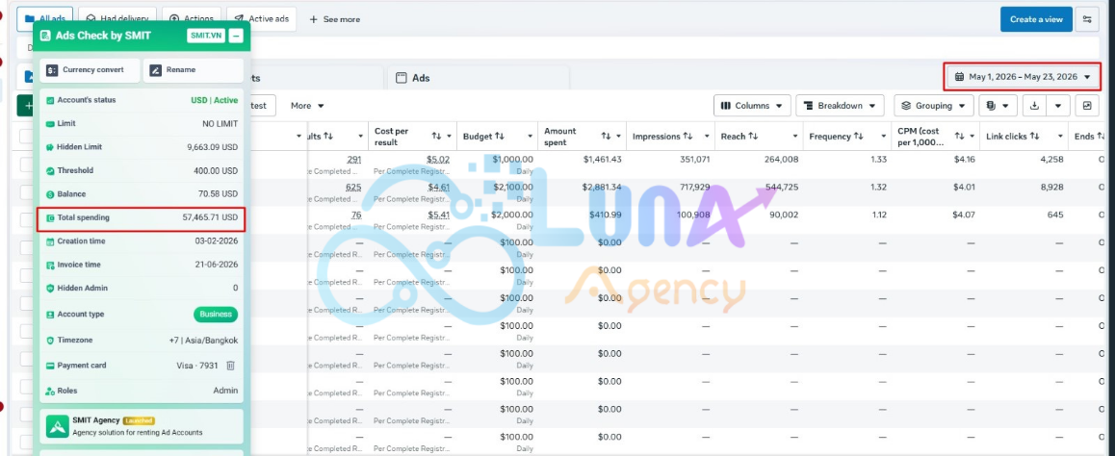Click Total spending 57,465.71 USD value
This screenshot has width=1115, height=456.
point(210,217)
